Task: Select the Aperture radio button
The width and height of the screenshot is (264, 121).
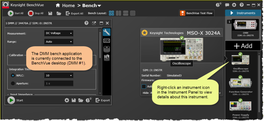Action: (x=13, y=83)
